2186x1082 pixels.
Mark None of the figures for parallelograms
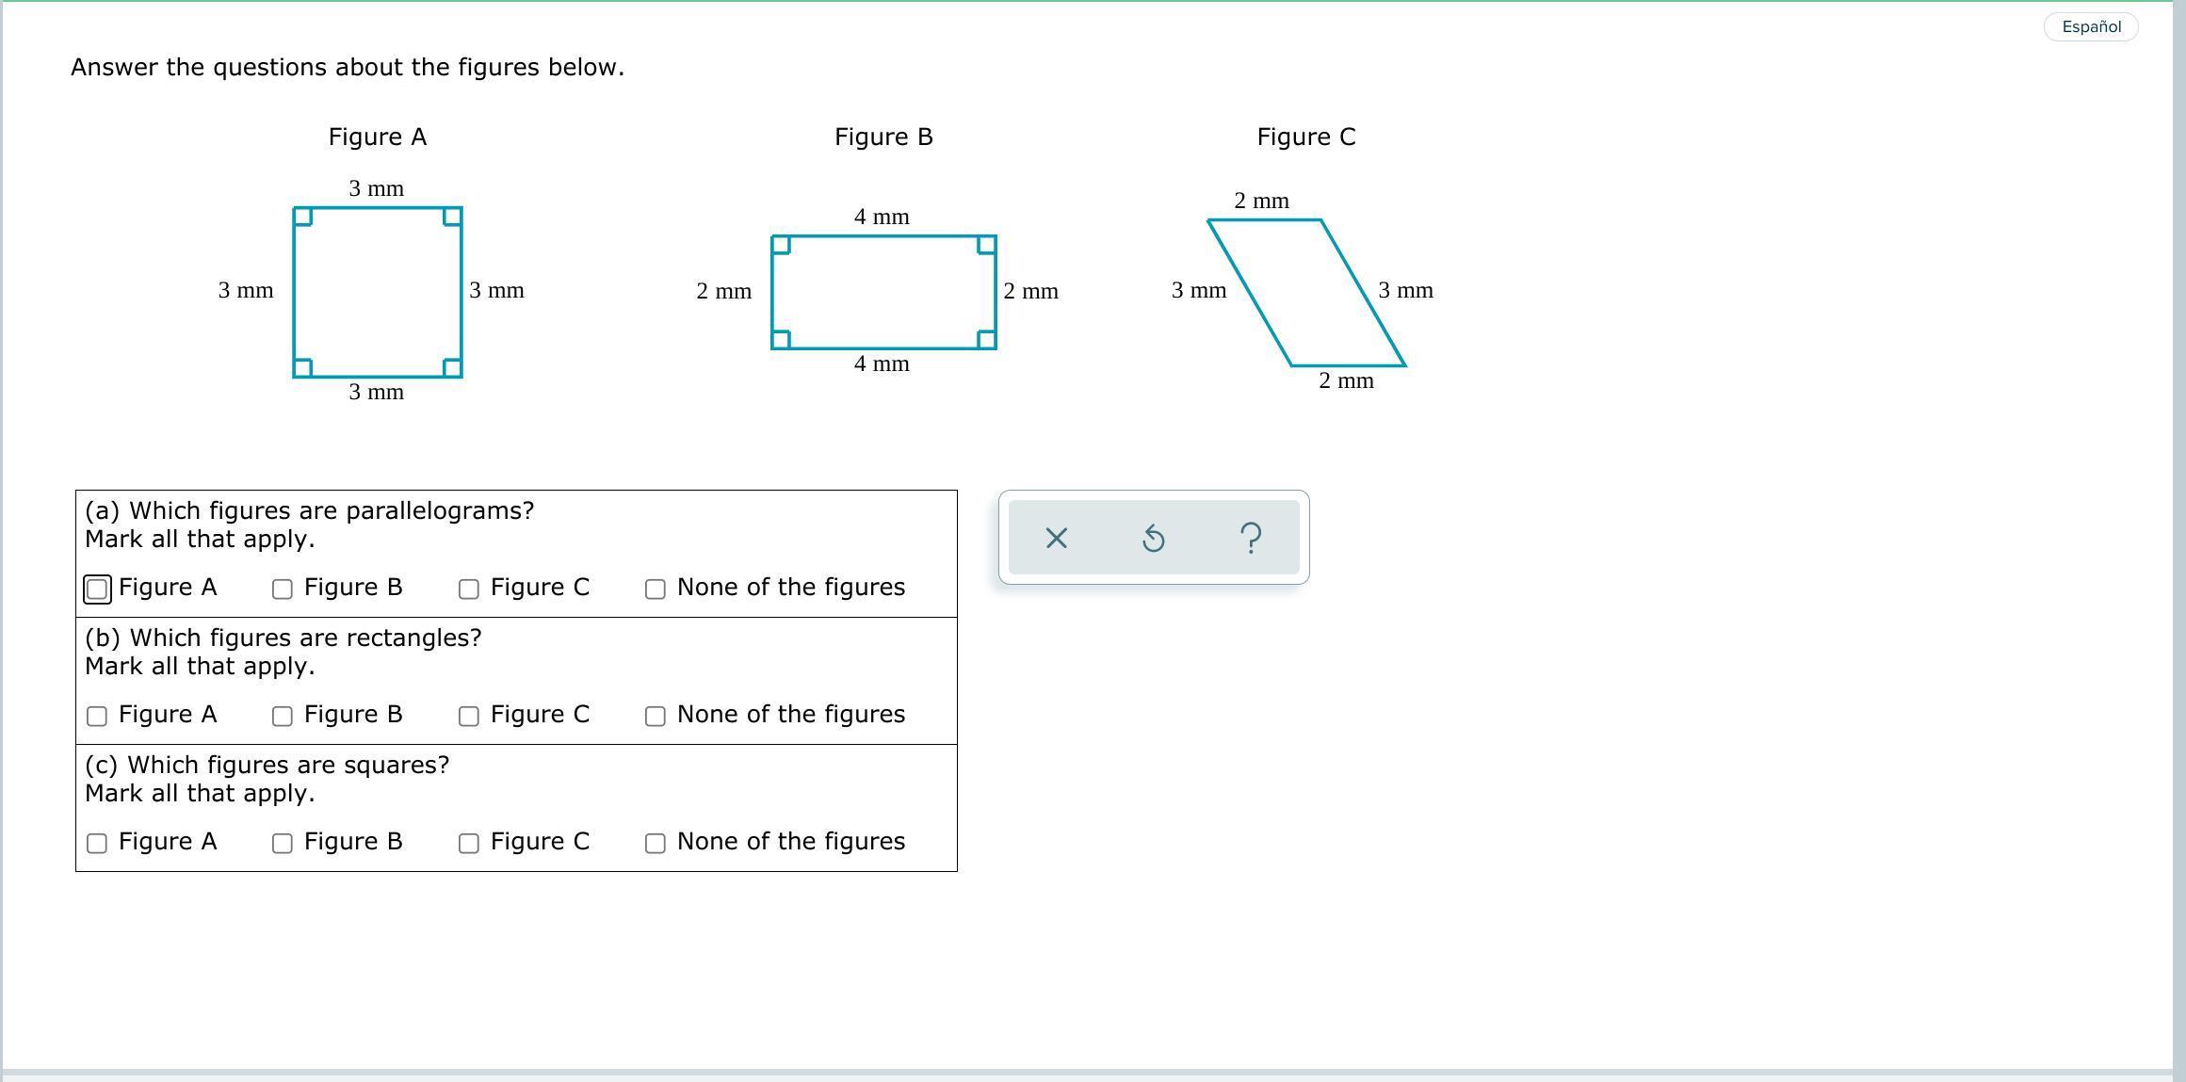coord(656,589)
